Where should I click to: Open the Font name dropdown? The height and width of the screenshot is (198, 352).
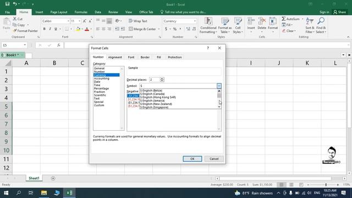pos(68,21)
